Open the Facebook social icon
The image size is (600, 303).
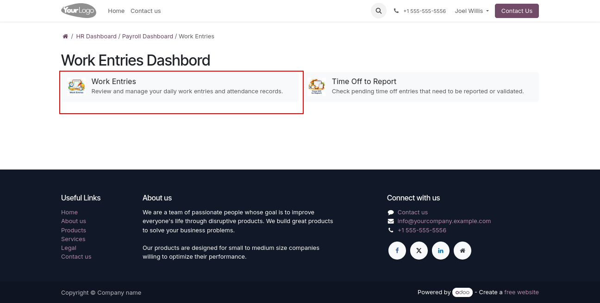[397, 250]
